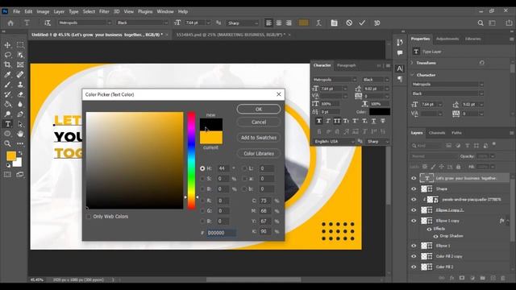Select the Zoom tool
Viewport: 516px width, 290px height.
click(x=7, y=143)
